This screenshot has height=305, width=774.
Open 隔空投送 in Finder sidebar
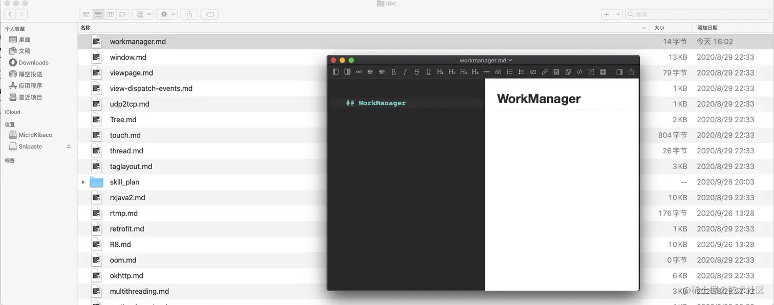pyautogui.click(x=26, y=74)
